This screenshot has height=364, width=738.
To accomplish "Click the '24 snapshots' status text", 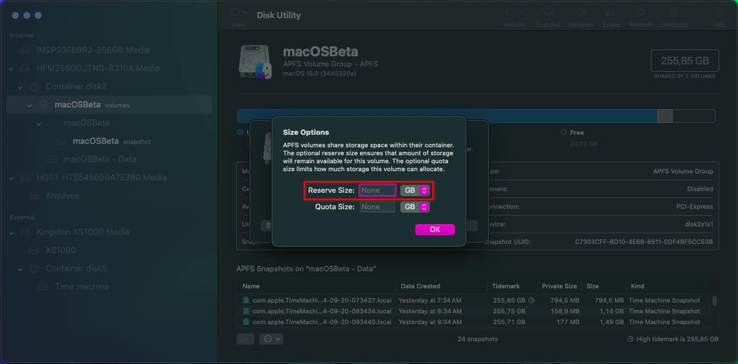I will (478, 339).
